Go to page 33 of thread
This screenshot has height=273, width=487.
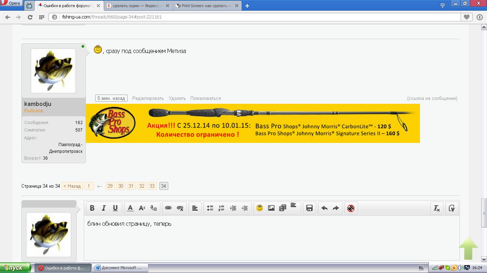click(x=152, y=186)
